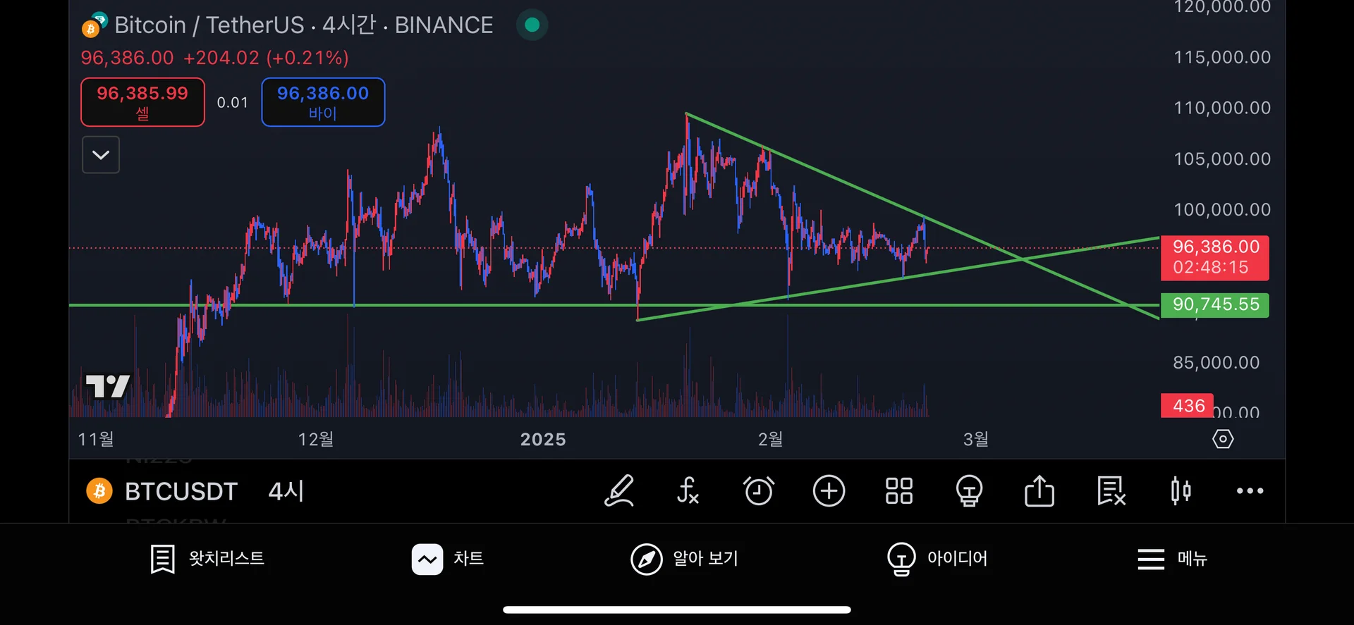Screen dimensions: 1354x625
Task: Open the three-dots more options menu
Action: pyautogui.click(x=1250, y=491)
